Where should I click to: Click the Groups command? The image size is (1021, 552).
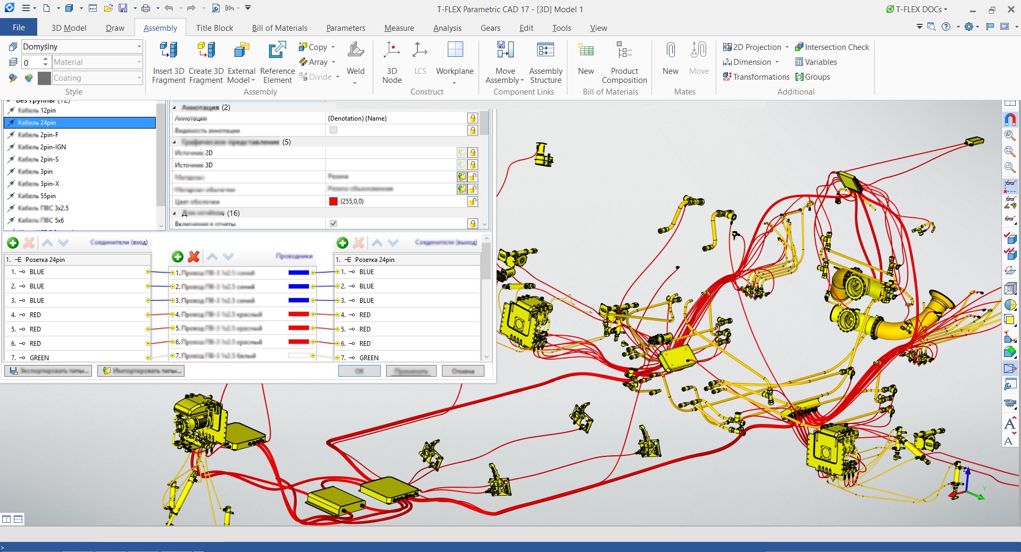click(x=813, y=77)
